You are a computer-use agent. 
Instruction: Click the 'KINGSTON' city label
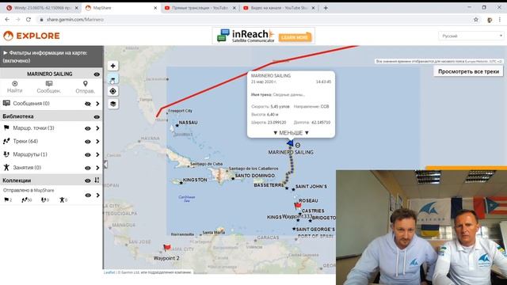point(195,180)
